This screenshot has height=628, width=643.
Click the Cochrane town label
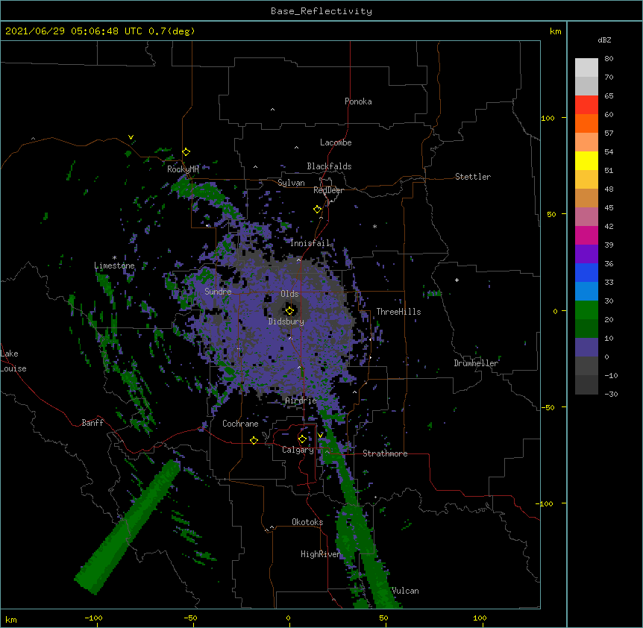[240, 424]
